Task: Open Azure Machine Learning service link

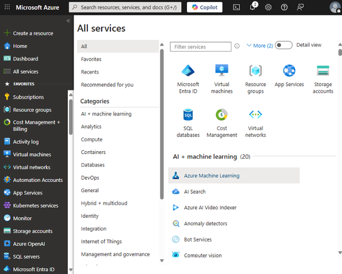Action: click(211, 176)
